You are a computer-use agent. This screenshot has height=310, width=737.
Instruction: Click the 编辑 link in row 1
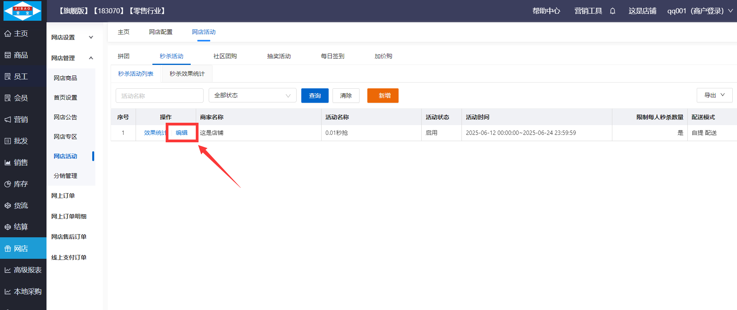click(x=182, y=133)
